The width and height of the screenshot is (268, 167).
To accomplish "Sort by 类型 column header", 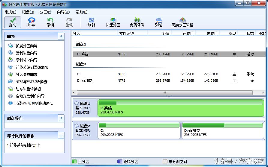I will (228, 34).
